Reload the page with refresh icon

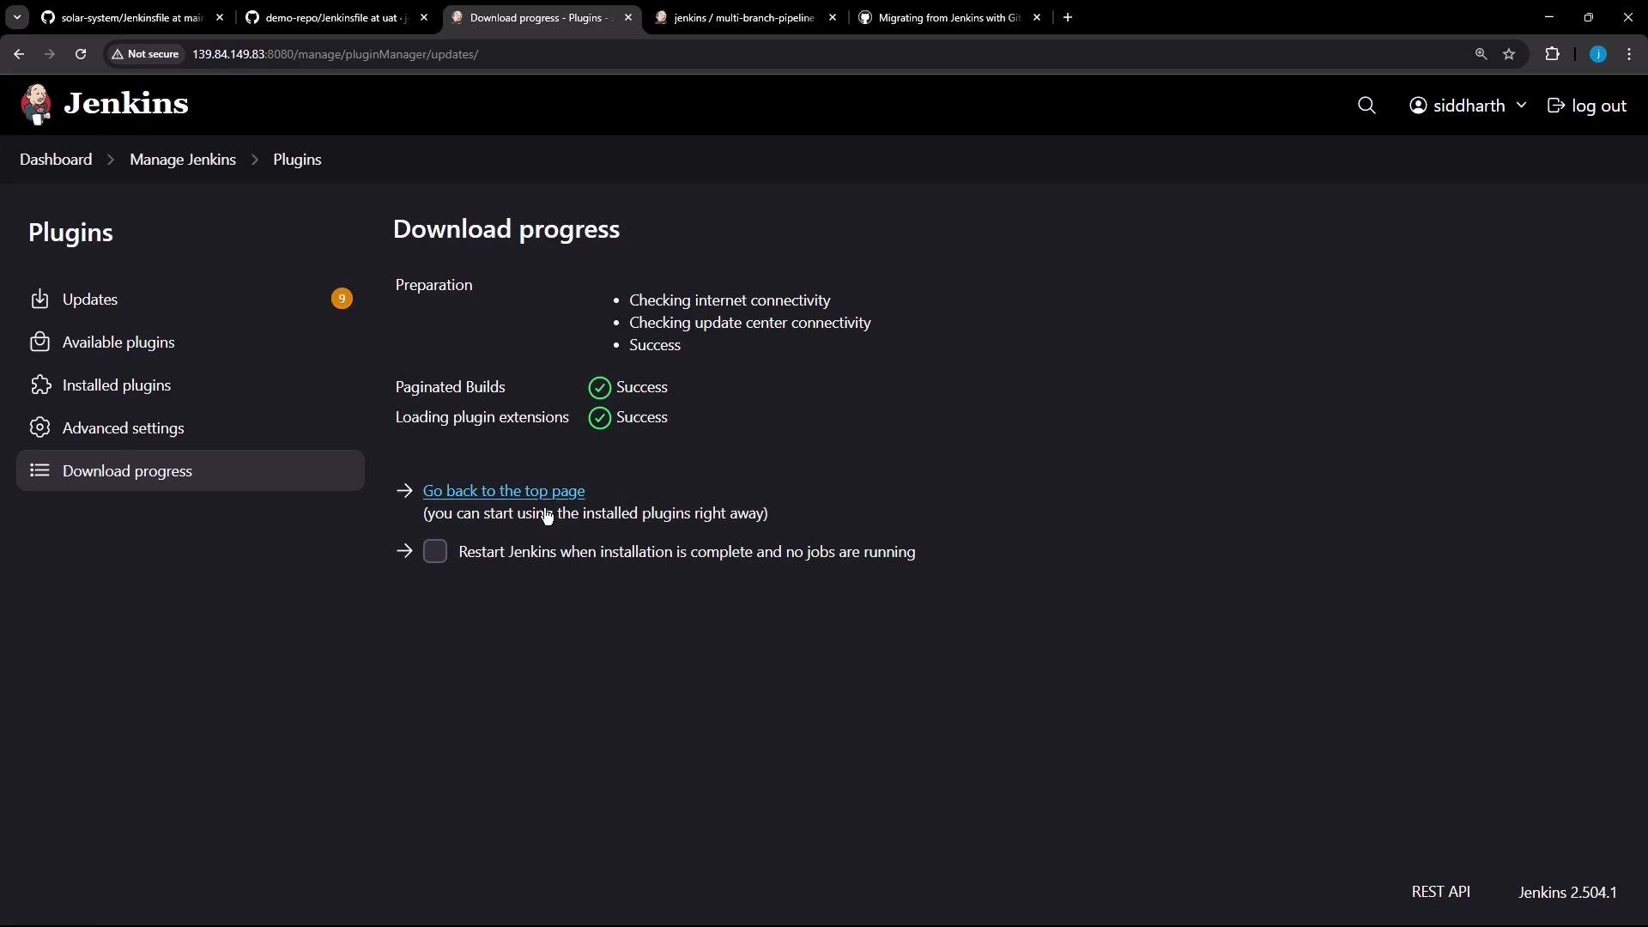(x=81, y=54)
